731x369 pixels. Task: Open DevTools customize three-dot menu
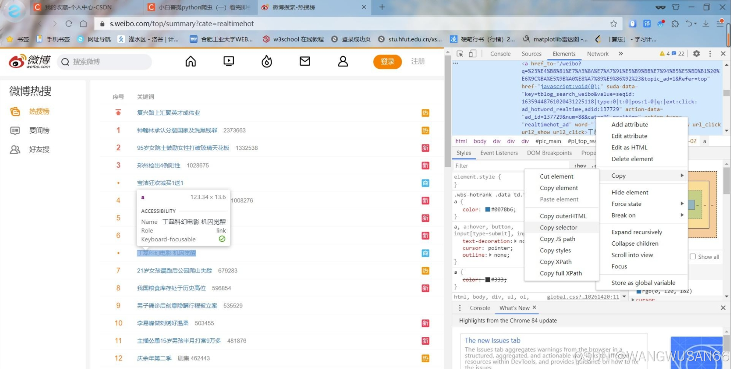pos(710,54)
